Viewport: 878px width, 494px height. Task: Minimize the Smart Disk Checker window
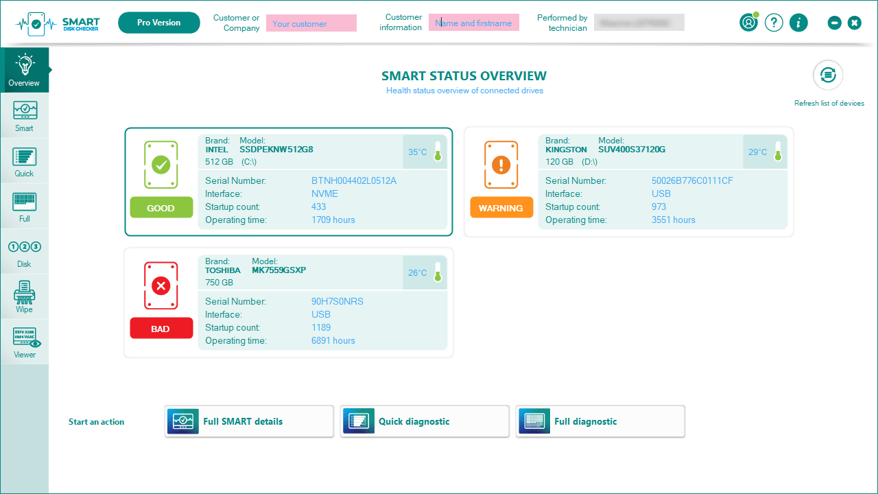click(835, 23)
